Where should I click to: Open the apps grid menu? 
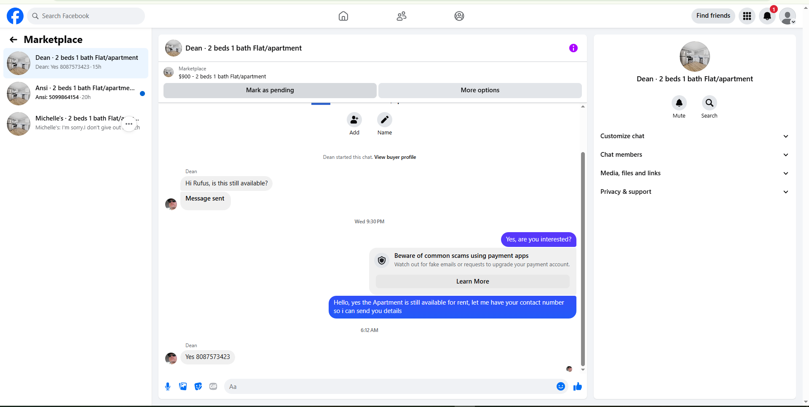tap(747, 16)
